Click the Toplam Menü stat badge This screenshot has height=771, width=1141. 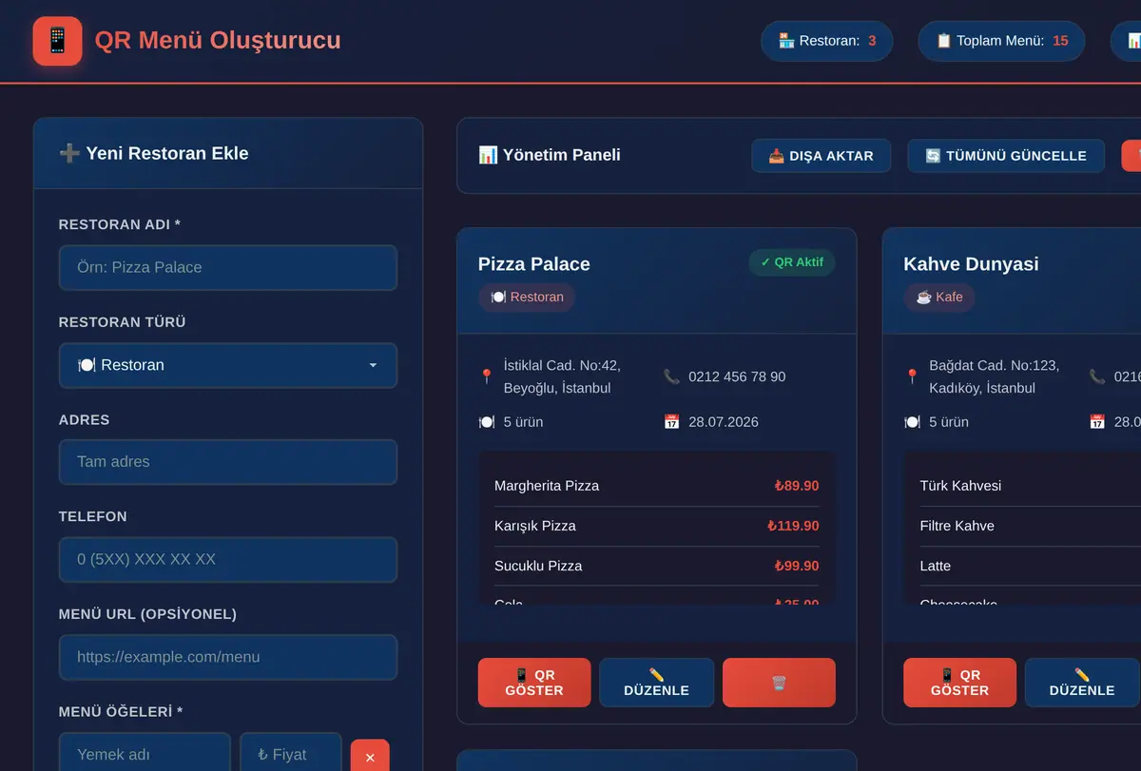pos(1001,41)
